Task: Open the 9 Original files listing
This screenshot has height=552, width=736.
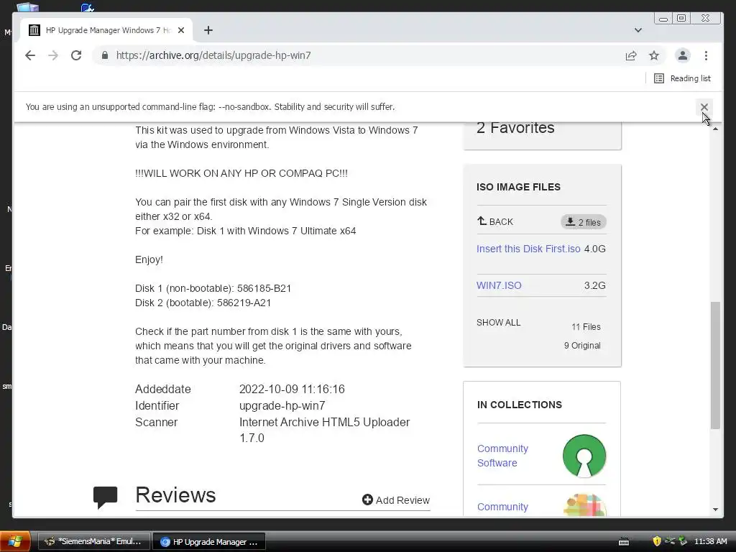Action: tap(582, 346)
